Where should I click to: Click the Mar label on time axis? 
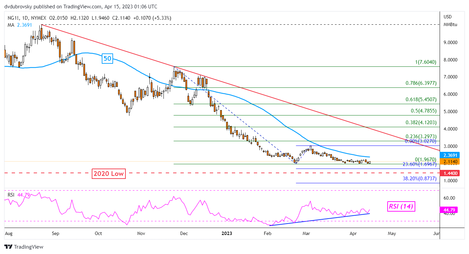pos(307,234)
